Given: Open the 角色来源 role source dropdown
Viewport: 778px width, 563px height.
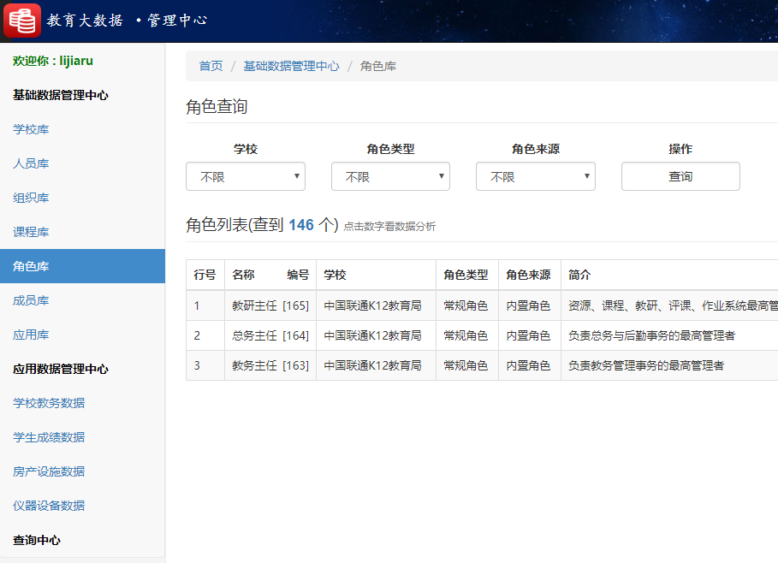Looking at the screenshot, I should coord(535,176).
